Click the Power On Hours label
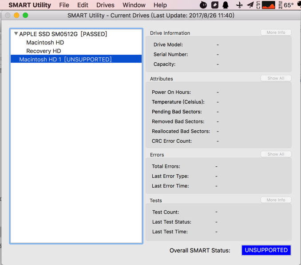301x265 pixels. click(x=171, y=92)
